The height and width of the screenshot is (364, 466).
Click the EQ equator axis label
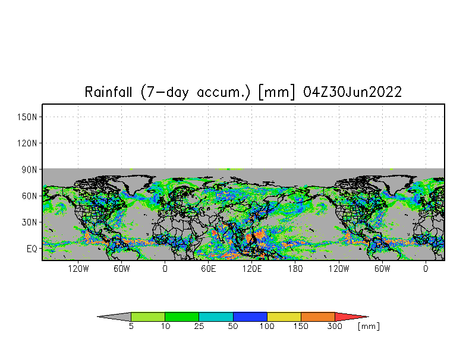pos(32,249)
